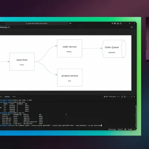The height and width of the screenshot is (149, 149).
Task: Toggle the bottom panel visibility
Action: pos(118,23)
